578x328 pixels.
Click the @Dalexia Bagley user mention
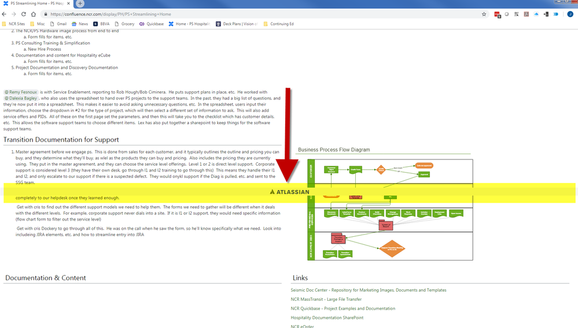pyautogui.click(x=21, y=98)
